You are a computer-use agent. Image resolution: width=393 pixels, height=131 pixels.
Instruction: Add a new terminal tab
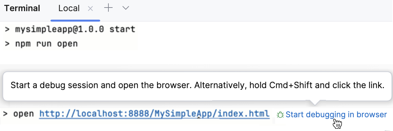(108, 8)
